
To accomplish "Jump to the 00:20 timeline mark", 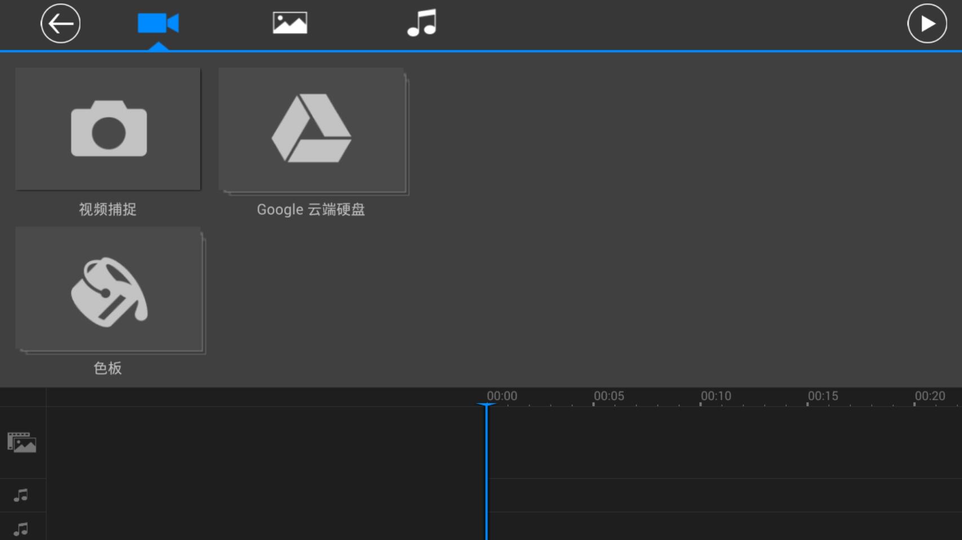I will click(929, 396).
